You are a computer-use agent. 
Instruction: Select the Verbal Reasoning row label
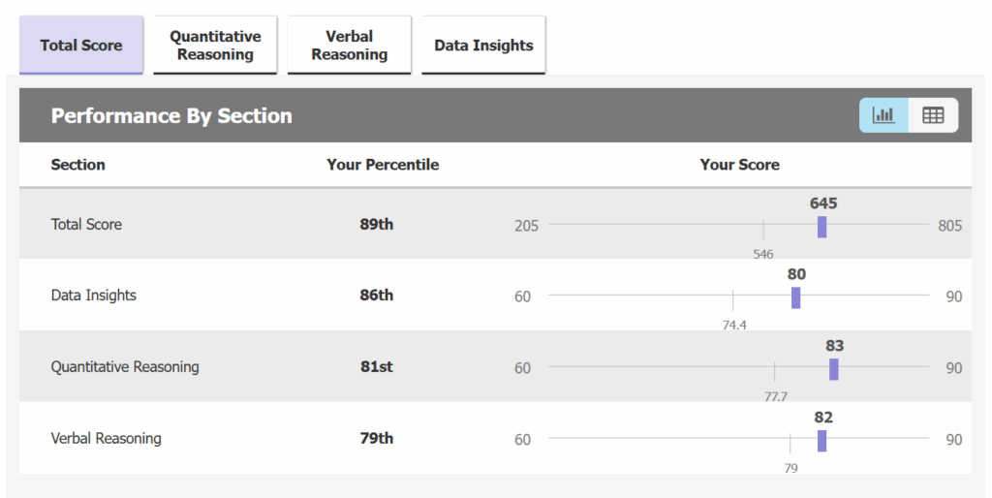coord(106,439)
